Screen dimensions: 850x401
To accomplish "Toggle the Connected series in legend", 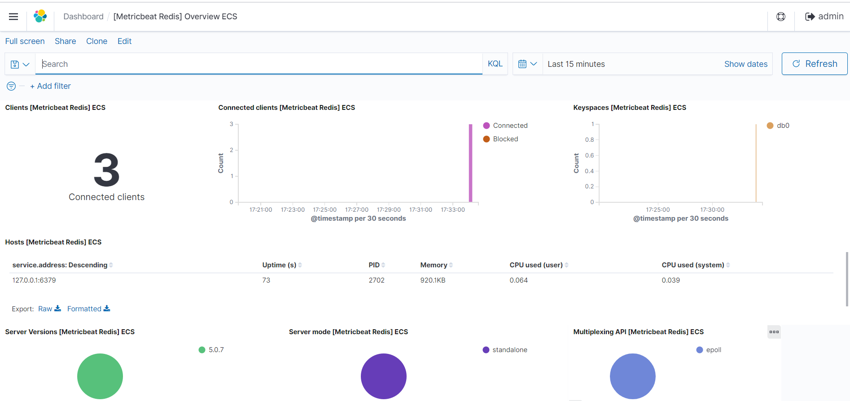I will coord(510,126).
